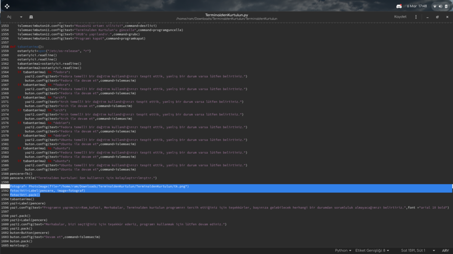Viewport: 453px width, 254px height.
Task: Click the Aç (Open) button
Action: (9, 17)
